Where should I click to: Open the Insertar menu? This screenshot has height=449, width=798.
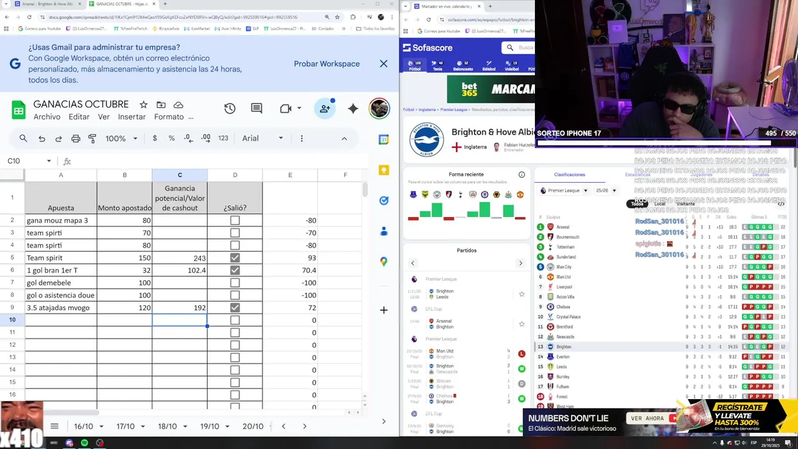132,117
